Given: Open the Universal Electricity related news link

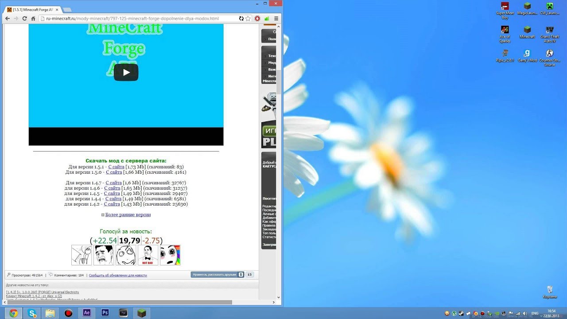Looking at the screenshot, I should (x=43, y=292).
